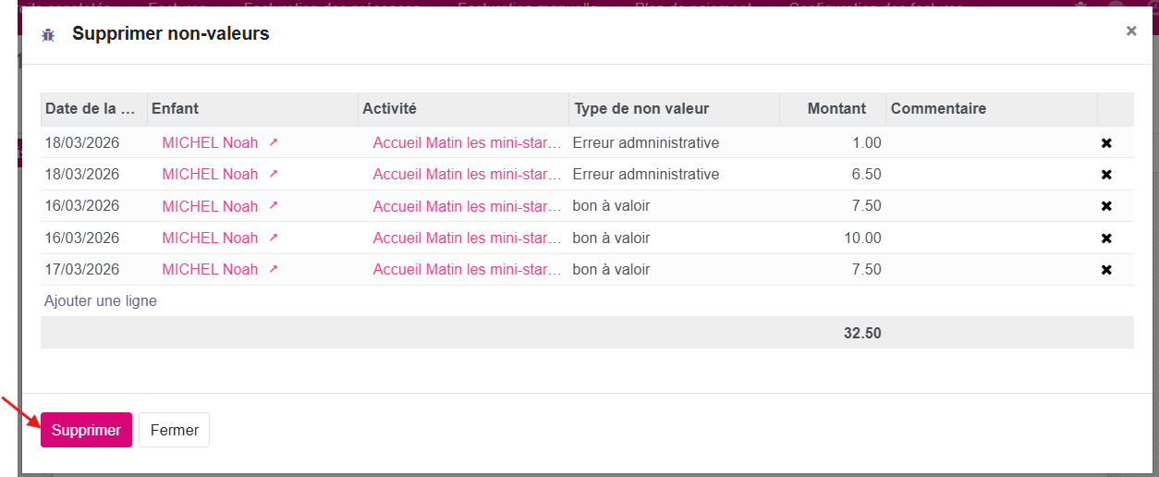Open Accueil Matin activity in the 1.00 row
Viewport: 1159px width, 477px height.
tap(467, 142)
